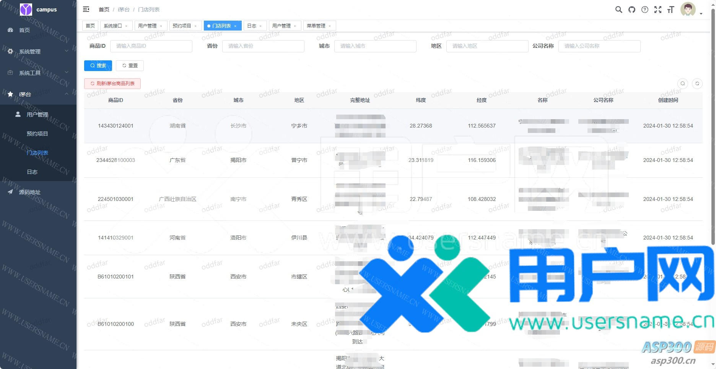Click the 重置 reset button
This screenshot has width=716, height=369.
click(130, 65)
